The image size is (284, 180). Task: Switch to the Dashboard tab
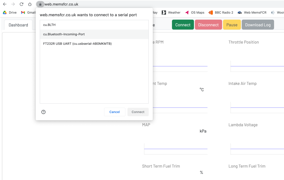[x=18, y=25]
